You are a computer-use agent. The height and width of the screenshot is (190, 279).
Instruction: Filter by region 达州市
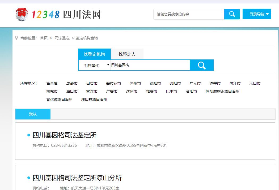coord(132,91)
